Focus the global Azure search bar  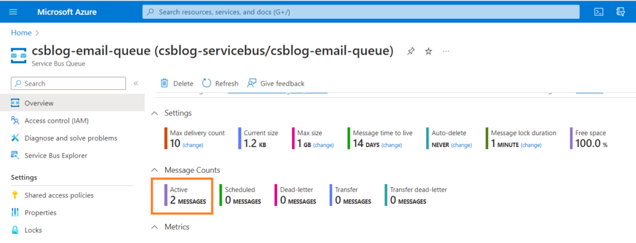point(361,12)
